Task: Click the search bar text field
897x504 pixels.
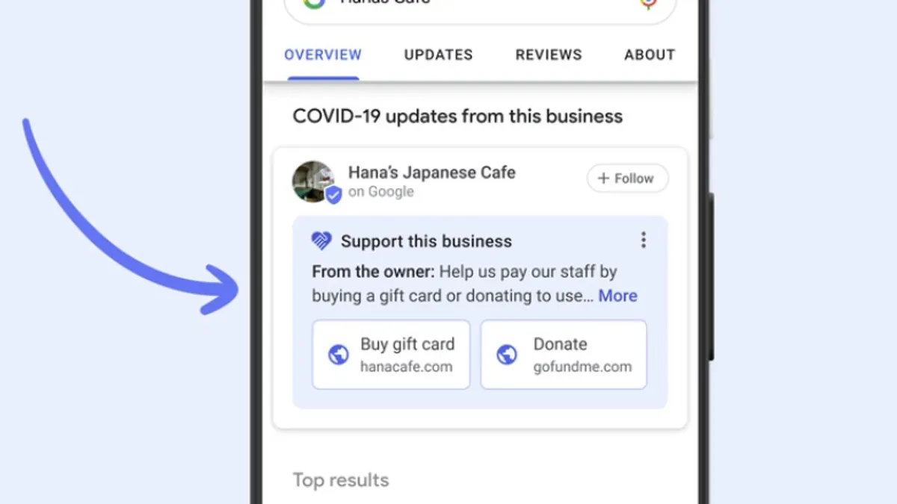Action: [480, 4]
